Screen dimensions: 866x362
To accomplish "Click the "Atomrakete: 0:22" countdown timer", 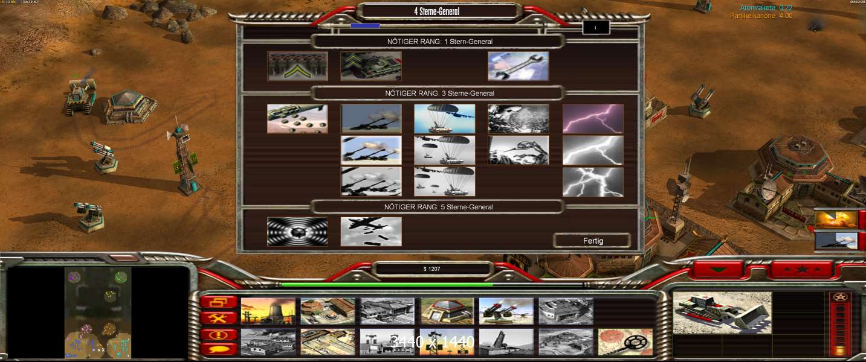I will 766,8.
